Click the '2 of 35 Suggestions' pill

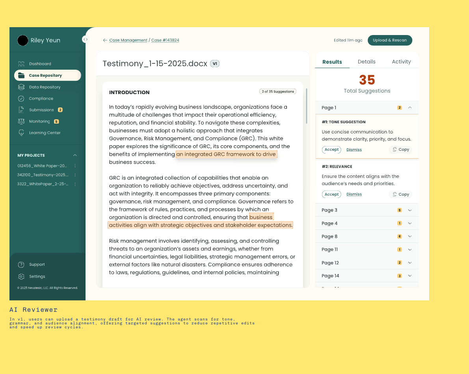click(x=278, y=92)
